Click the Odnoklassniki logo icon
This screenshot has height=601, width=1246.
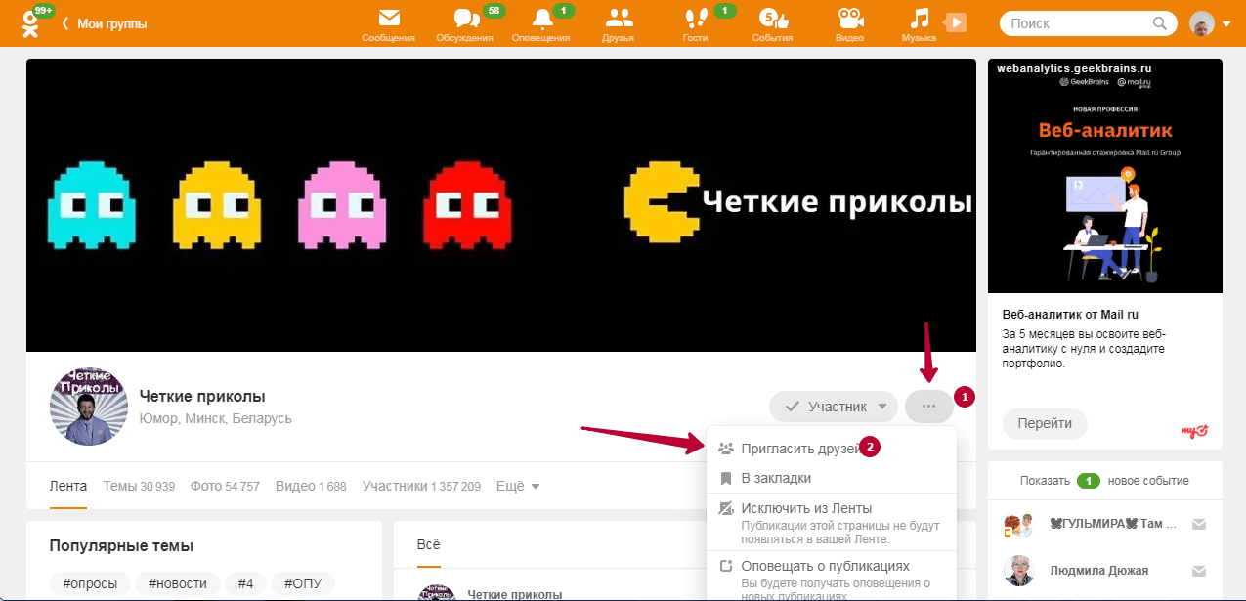click(30, 23)
